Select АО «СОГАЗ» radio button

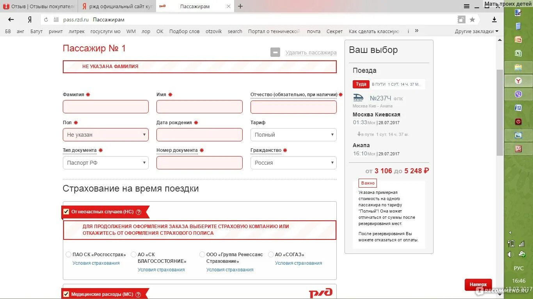coord(271,255)
